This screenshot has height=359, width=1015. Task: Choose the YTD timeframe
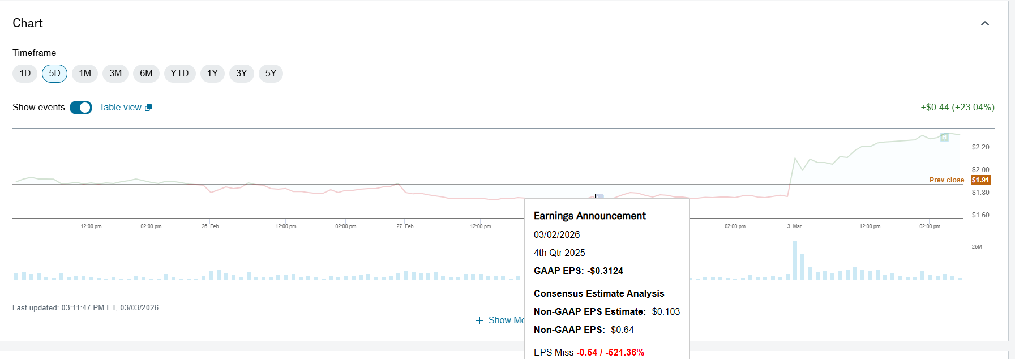click(x=179, y=74)
